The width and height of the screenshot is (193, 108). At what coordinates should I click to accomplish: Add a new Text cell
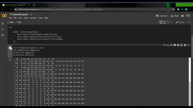click(x=18, y=22)
